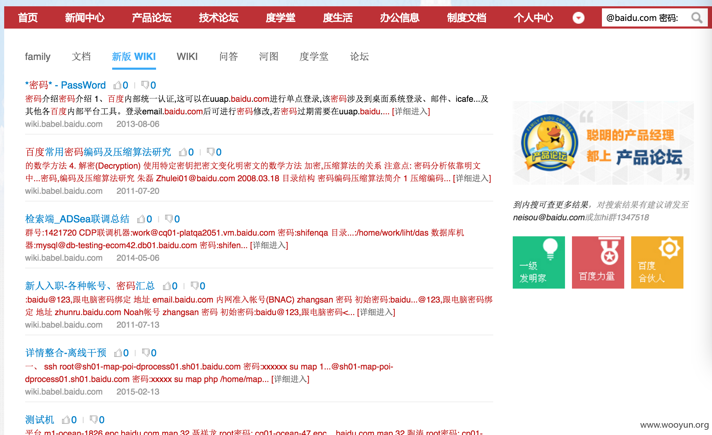Dislike the 测试机 result
The width and height of the screenshot is (712, 435).
pyautogui.click(x=97, y=420)
